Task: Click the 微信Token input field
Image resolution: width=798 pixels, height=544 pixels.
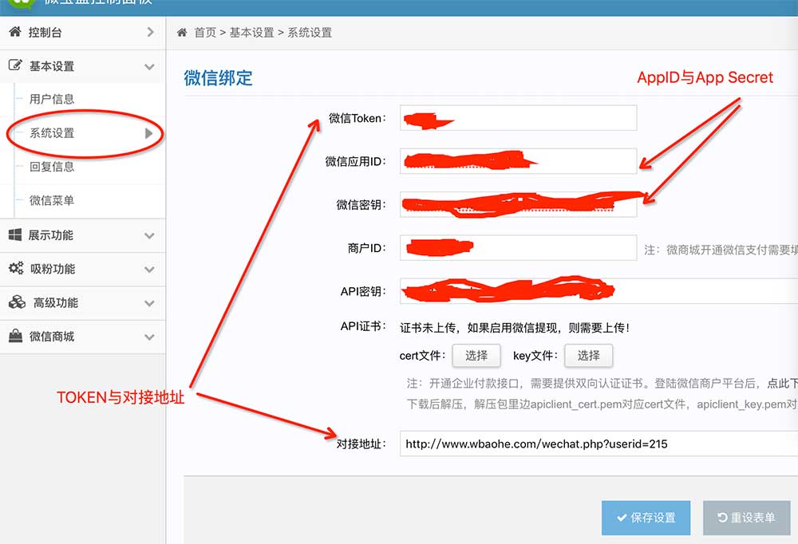Action: [518, 117]
